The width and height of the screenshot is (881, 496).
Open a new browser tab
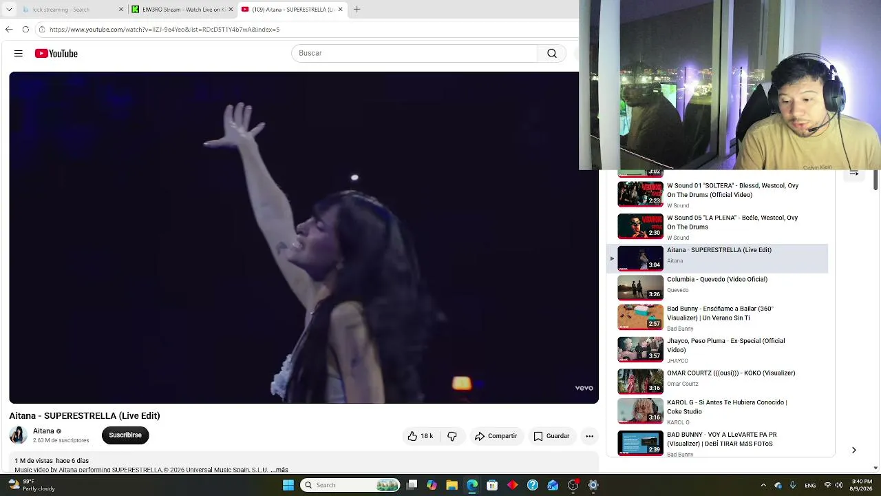click(x=357, y=10)
